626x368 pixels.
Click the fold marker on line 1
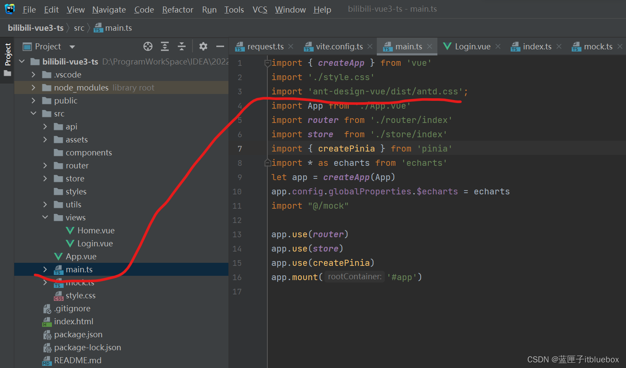(x=267, y=63)
